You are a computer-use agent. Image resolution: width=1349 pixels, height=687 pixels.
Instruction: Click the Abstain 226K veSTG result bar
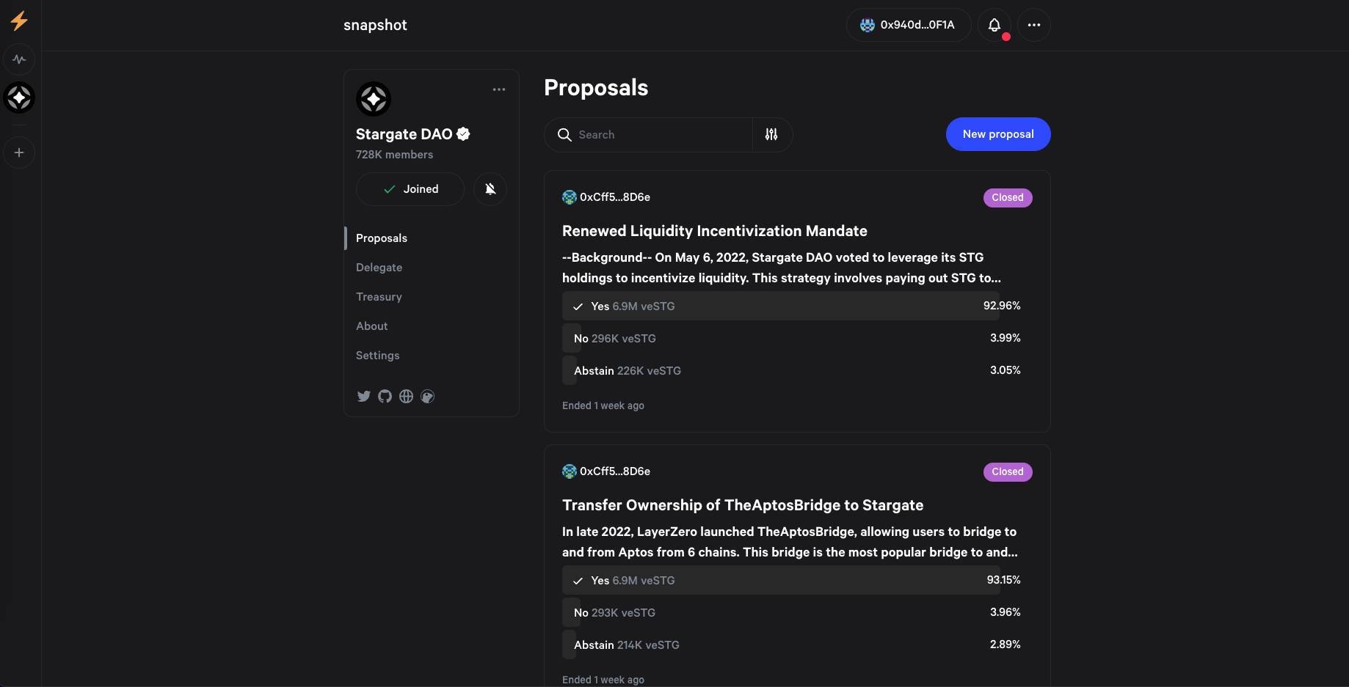(x=797, y=370)
